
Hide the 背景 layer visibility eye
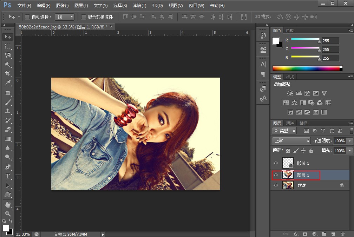click(x=276, y=185)
